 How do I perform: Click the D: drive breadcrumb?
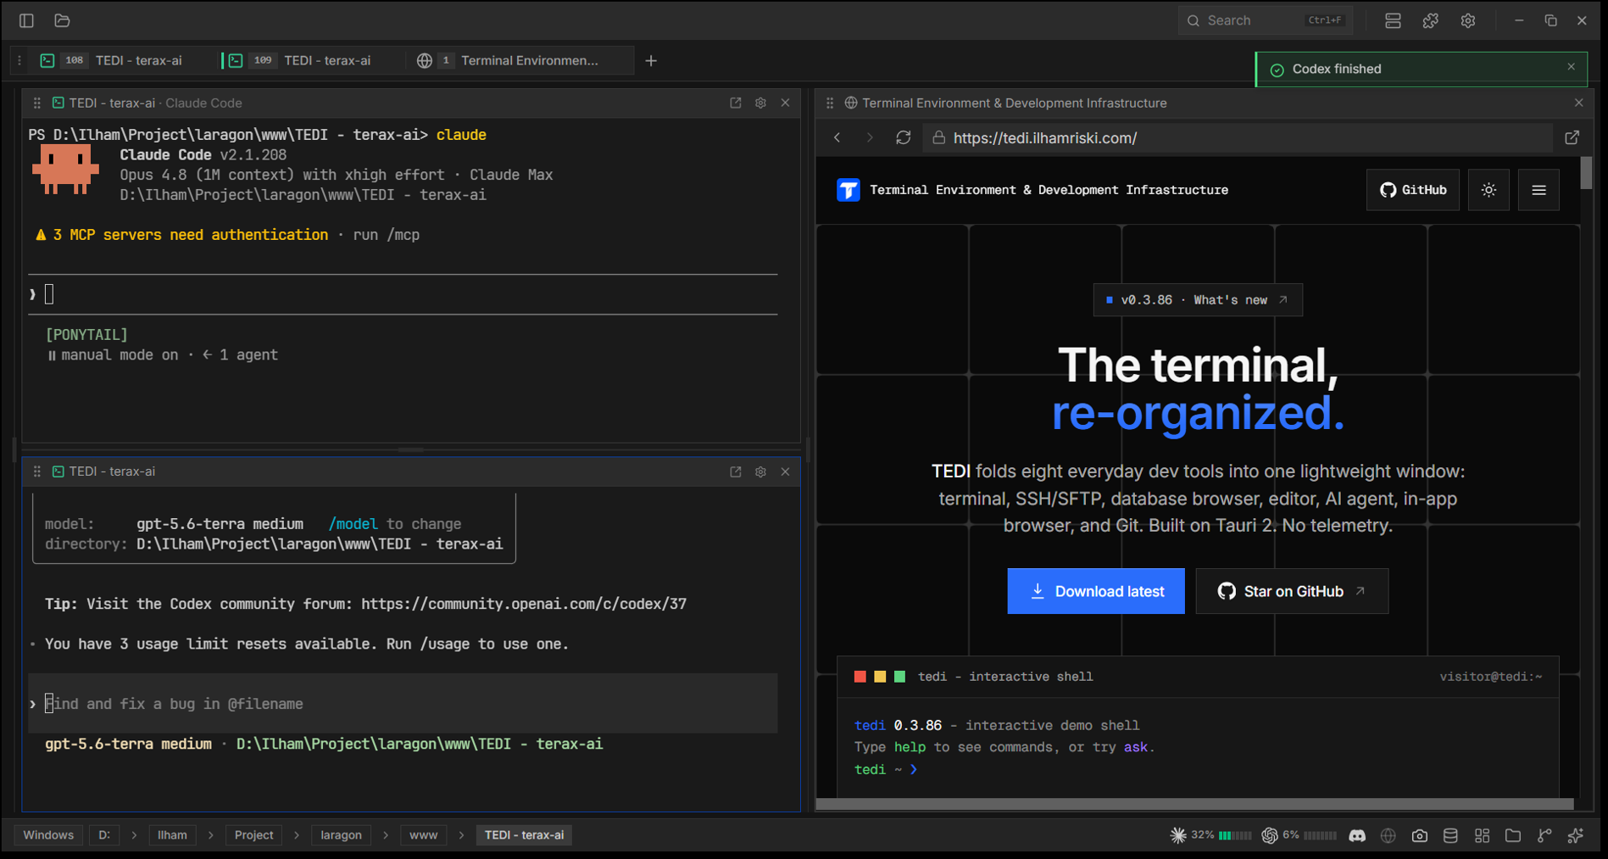(x=104, y=835)
